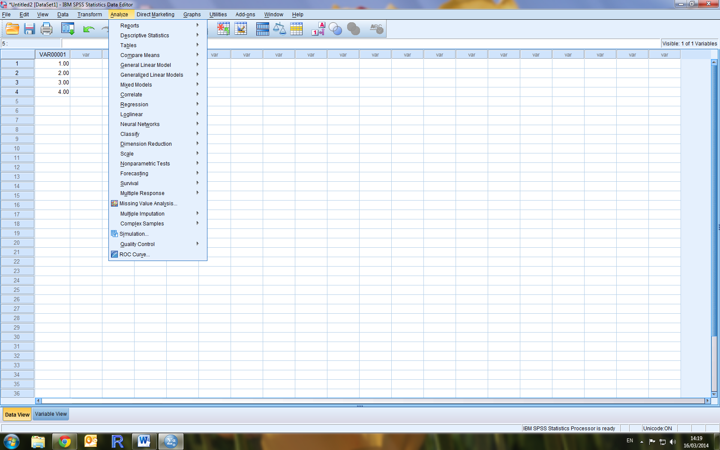The width and height of the screenshot is (720, 450).
Task: Expand the Dimension Reduction submenu
Action: (158, 144)
